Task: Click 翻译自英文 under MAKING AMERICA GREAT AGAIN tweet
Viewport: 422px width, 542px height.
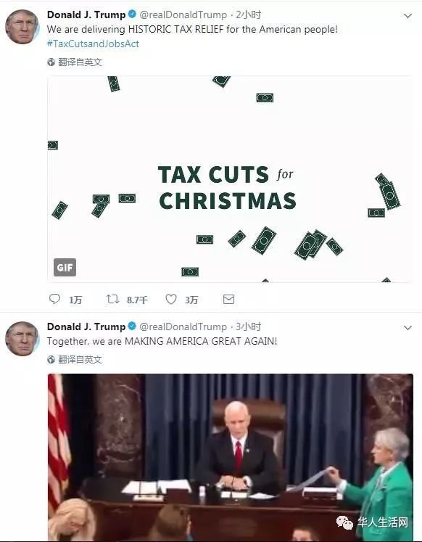Action: click(x=80, y=359)
